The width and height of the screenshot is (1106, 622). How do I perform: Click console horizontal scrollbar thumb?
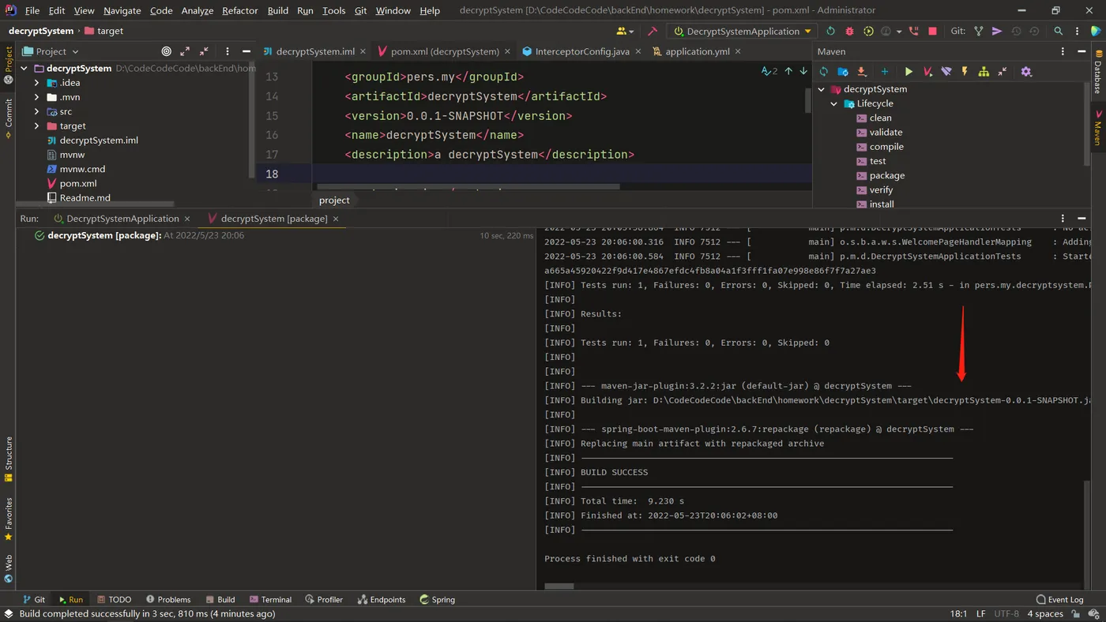coord(559,586)
